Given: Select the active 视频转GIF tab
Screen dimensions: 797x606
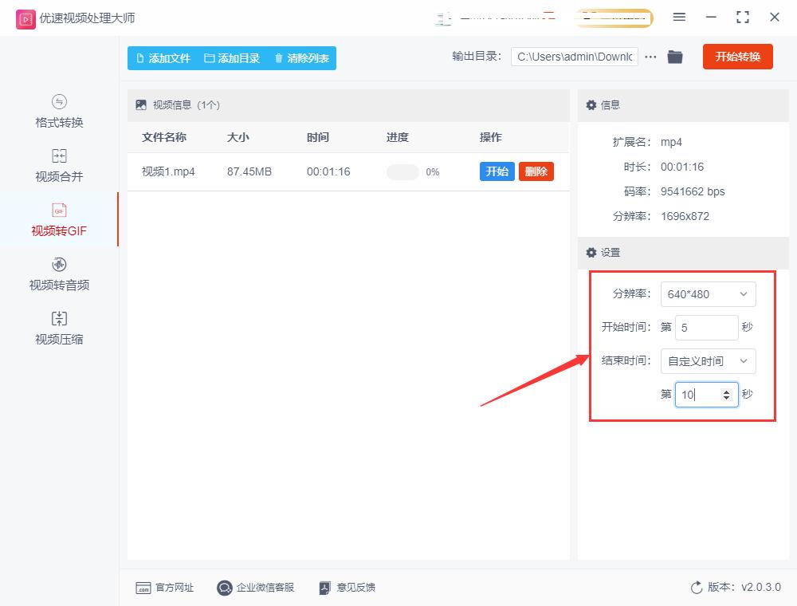Looking at the screenshot, I should coord(58,220).
